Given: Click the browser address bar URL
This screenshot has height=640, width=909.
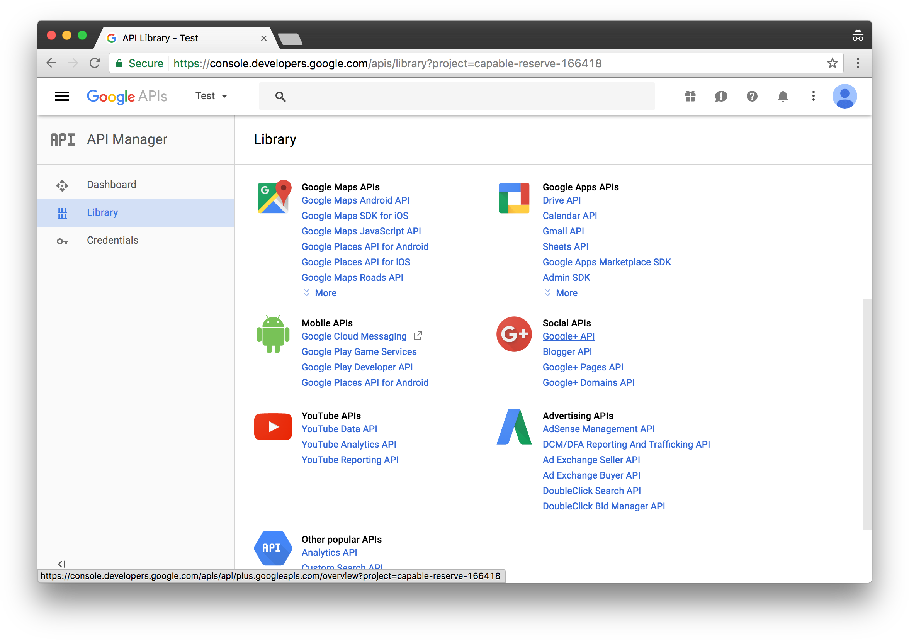Looking at the screenshot, I should (387, 63).
